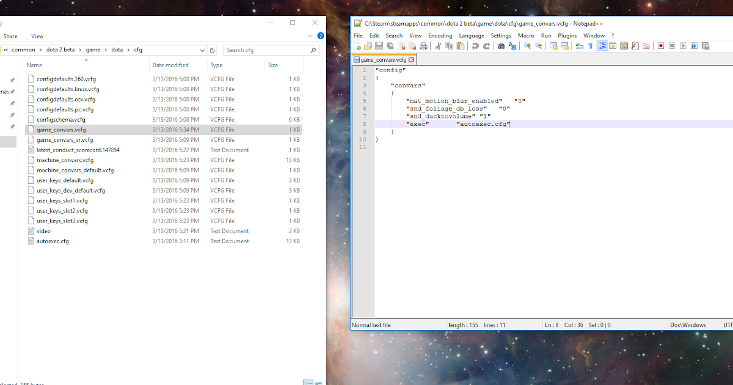733x385 pixels.
Task: Click the Open file folder icon
Action: tap(368, 46)
